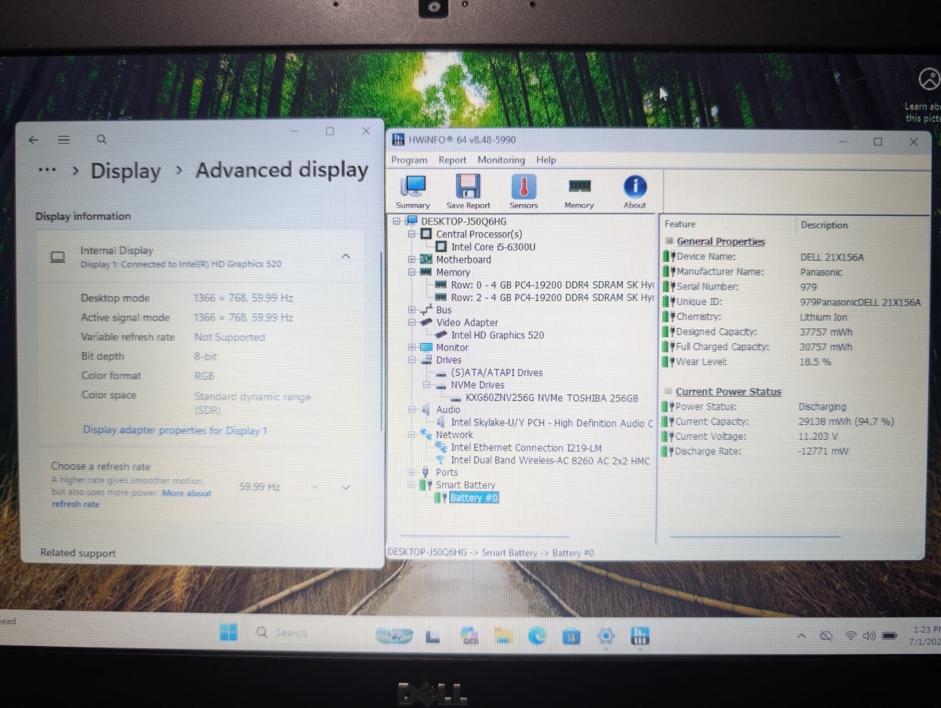Select the Row: 0 memory module entry
This screenshot has width=941, height=708.
pos(552,285)
